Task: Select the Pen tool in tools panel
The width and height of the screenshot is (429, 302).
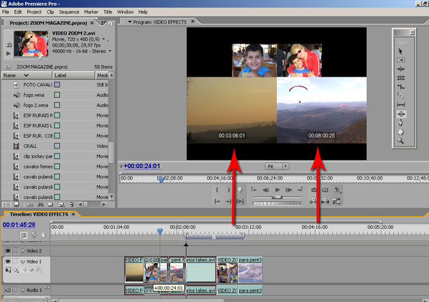Action: tap(401, 122)
